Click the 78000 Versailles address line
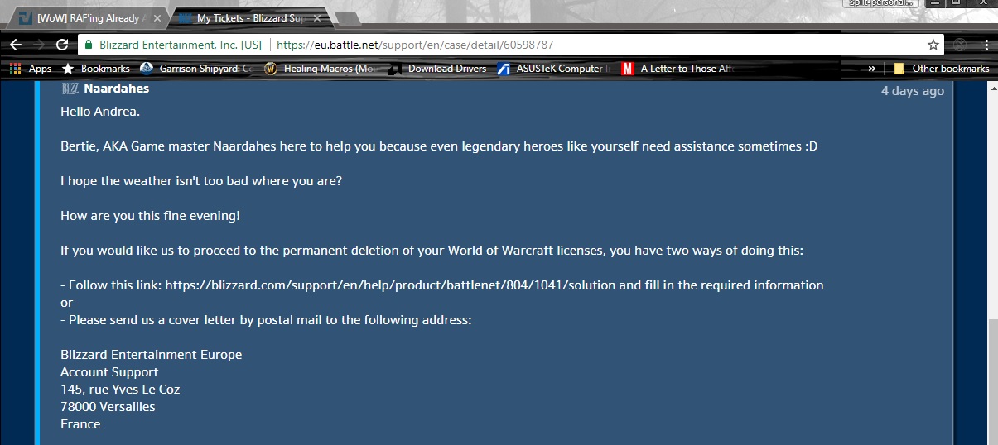The width and height of the screenshot is (998, 445). pos(108,406)
